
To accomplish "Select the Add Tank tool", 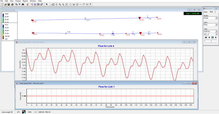I will [77, 4].
